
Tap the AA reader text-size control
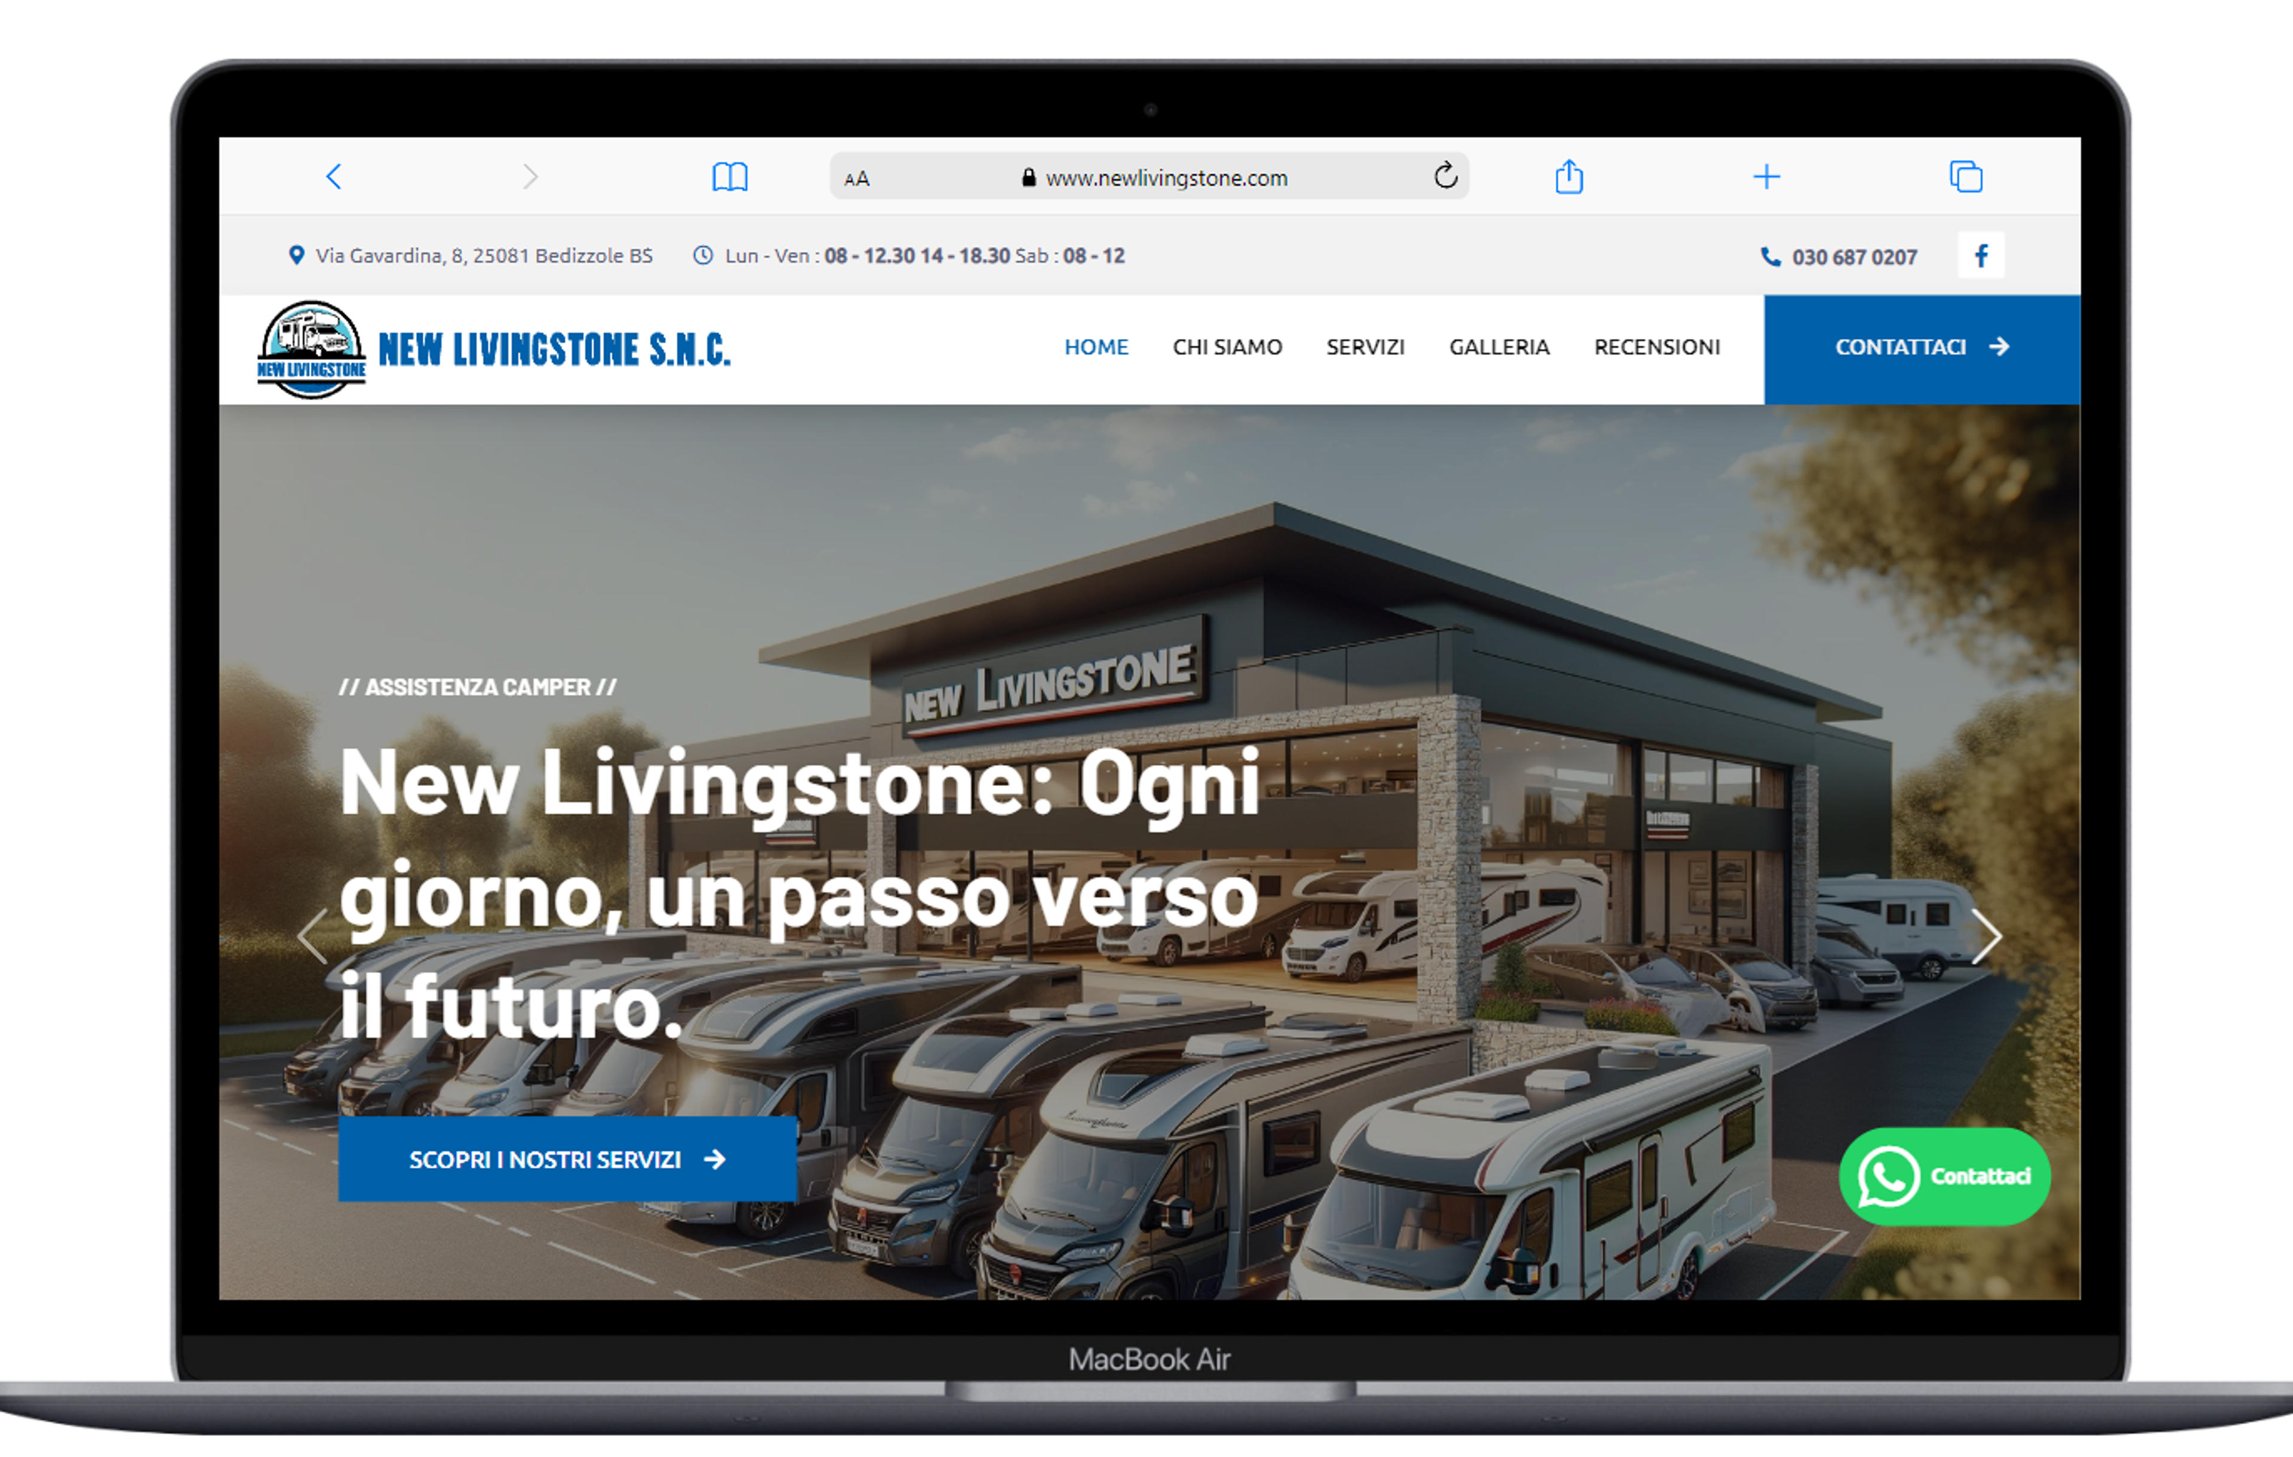pos(857,179)
